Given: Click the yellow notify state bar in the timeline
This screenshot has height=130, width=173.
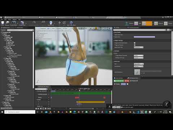Looking at the screenshot, I should (90, 102).
